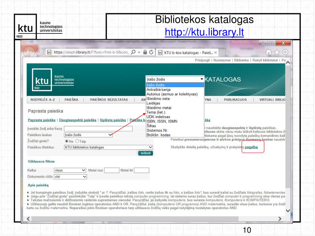
Task: Open the browser Tools gear icon
Action: pyautogui.click(x=285, y=52)
